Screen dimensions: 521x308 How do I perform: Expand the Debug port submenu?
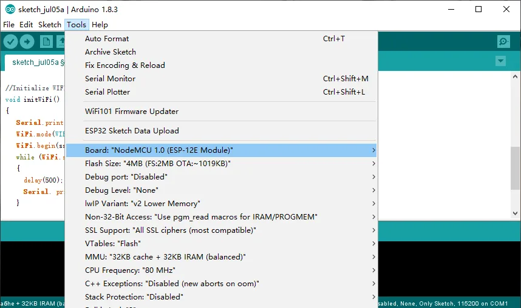point(221,176)
